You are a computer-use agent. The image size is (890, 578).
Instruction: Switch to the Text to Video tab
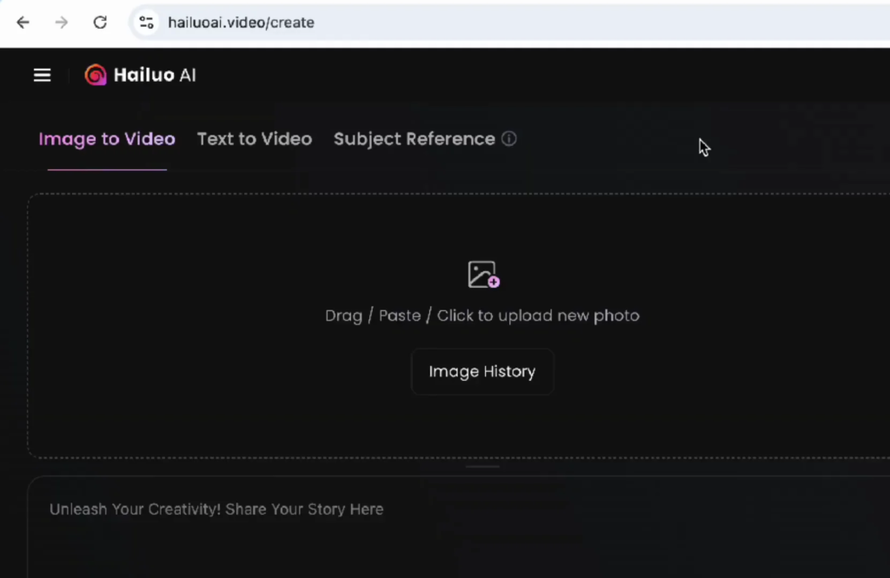pyautogui.click(x=254, y=139)
